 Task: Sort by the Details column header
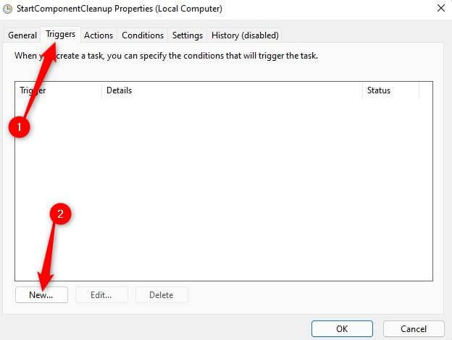click(x=232, y=90)
